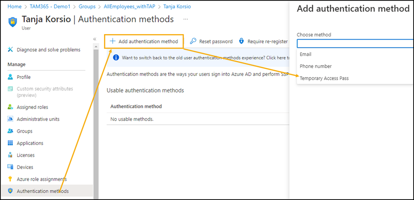Viewport: 414px width, 200px height.
Task: Click the 'Manage' section label
Action: coord(17,65)
